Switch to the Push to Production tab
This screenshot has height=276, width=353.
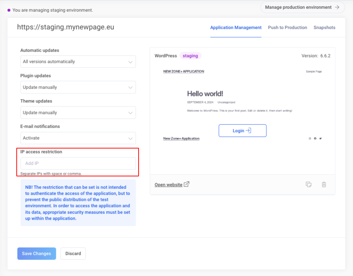pos(287,28)
